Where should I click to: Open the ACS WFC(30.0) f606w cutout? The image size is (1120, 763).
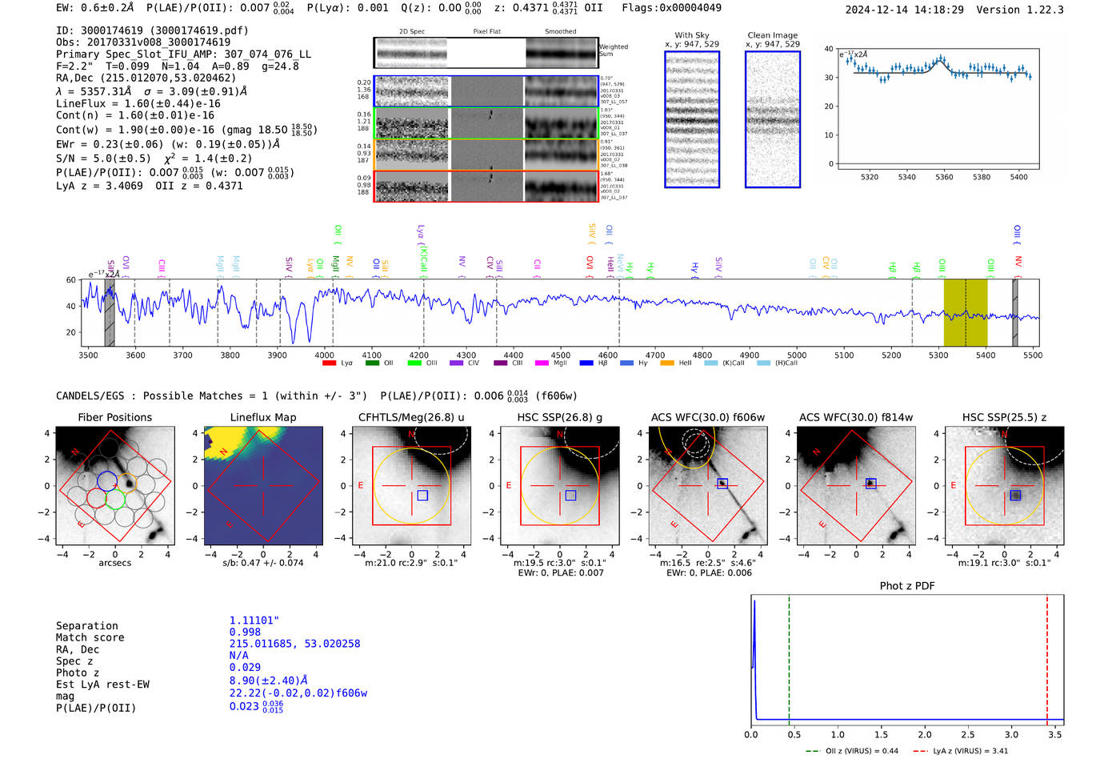pos(708,485)
